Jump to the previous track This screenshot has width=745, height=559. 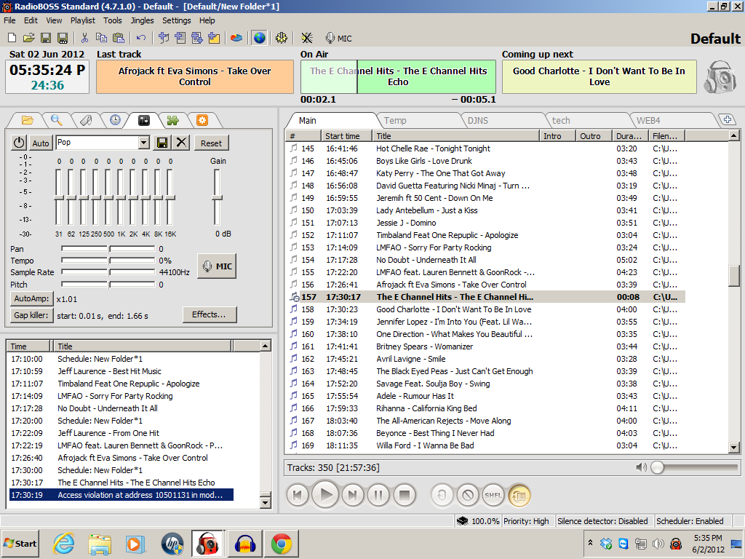tap(298, 495)
